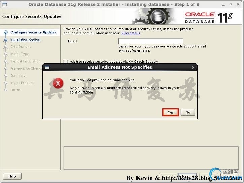Select the Summary step
244x183 pixels.
[x=18, y=75]
